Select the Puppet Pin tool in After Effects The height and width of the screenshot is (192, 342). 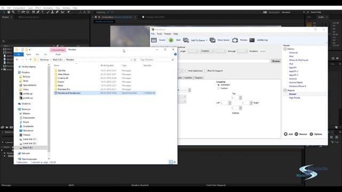point(68,12)
